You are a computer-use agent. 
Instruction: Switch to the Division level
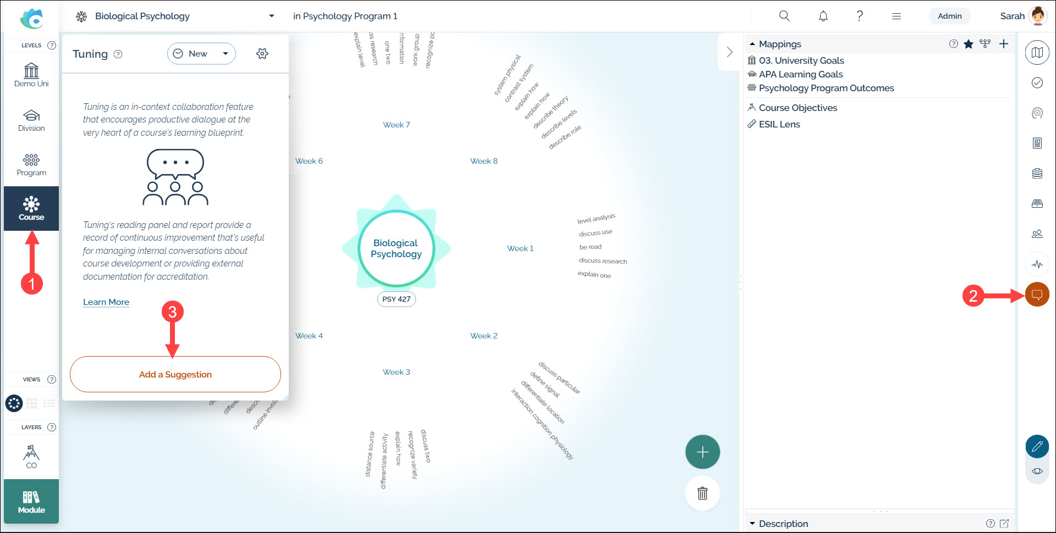31,120
